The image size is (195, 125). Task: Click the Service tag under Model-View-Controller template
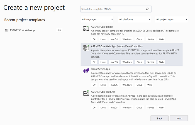[x=151, y=62]
